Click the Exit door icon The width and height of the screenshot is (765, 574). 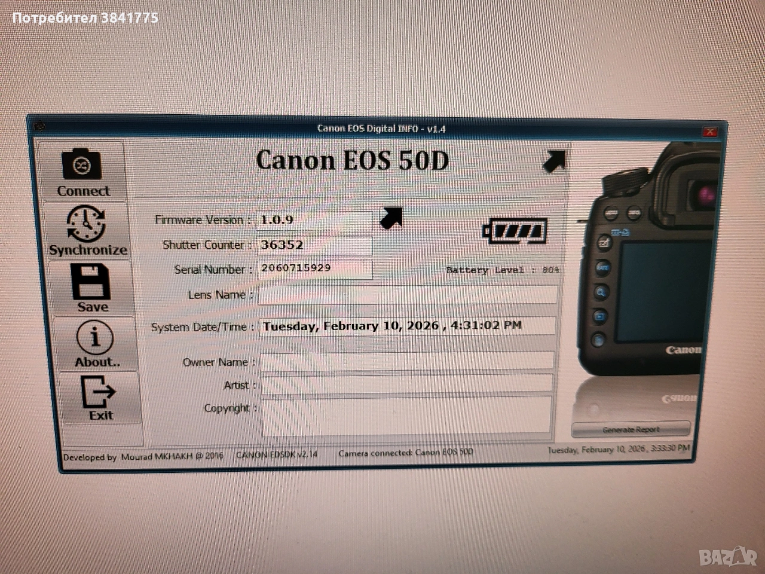[x=99, y=392]
